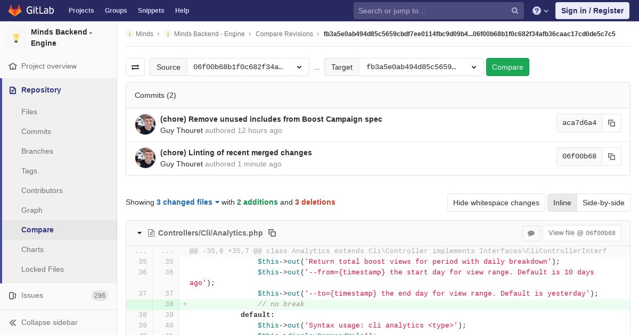Viewport: 639px width, 335px height.
Task: Switch diff view to Inline
Action: 562,203
